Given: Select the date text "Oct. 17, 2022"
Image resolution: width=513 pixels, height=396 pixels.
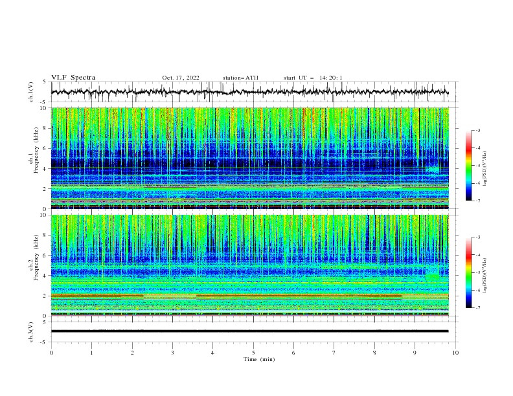Looking at the screenshot, I should point(181,78).
